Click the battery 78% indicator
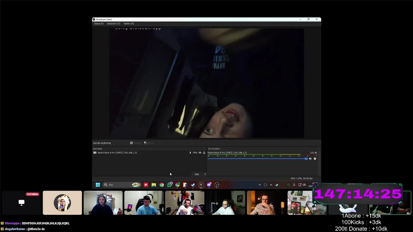 pos(193,153)
